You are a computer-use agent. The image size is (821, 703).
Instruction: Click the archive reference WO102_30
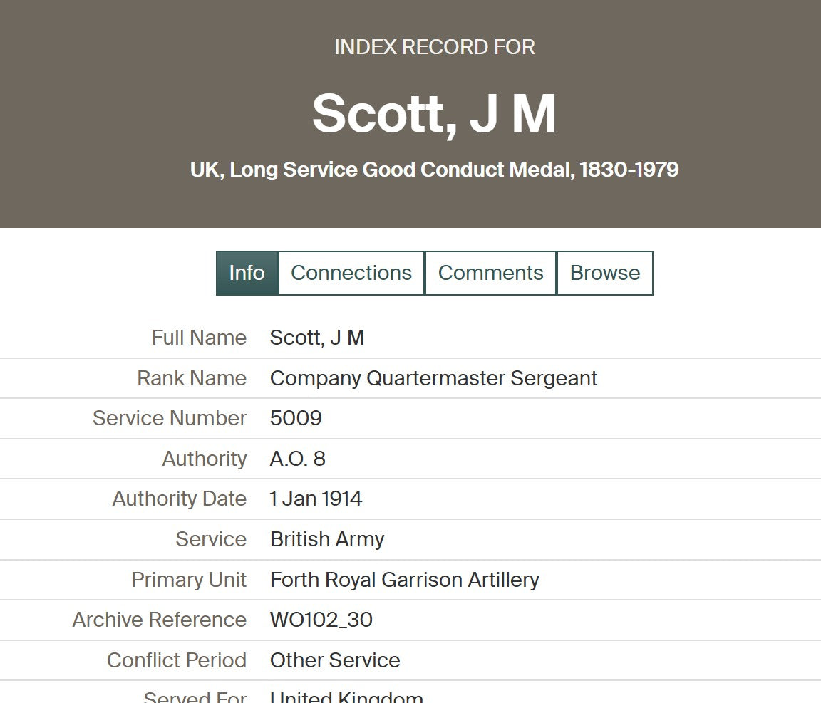[x=321, y=620]
